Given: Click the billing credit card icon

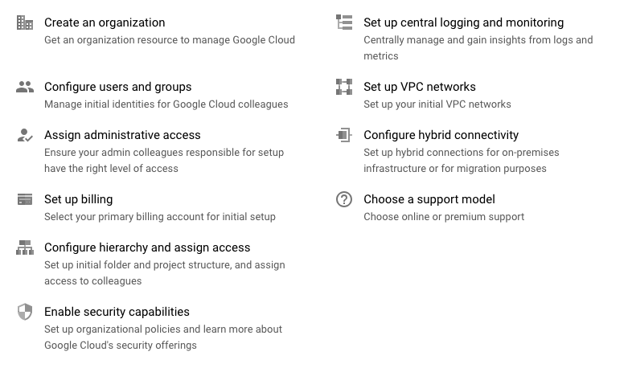Looking at the screenshot, I should click(25, 199).
